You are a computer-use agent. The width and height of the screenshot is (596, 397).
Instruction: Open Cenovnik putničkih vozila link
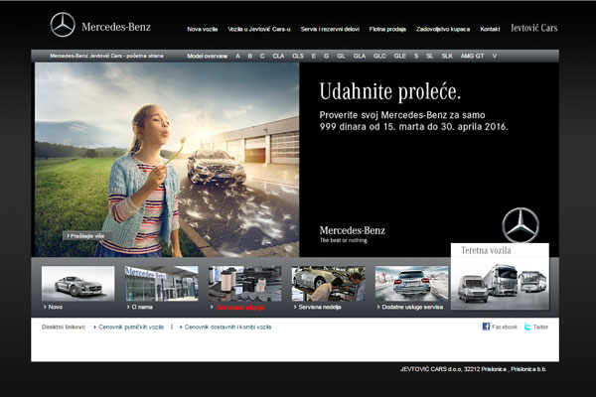pos(131,328)
